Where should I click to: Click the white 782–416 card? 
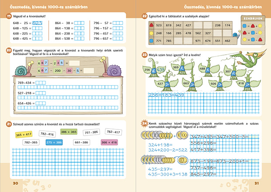tap(47, 134)
